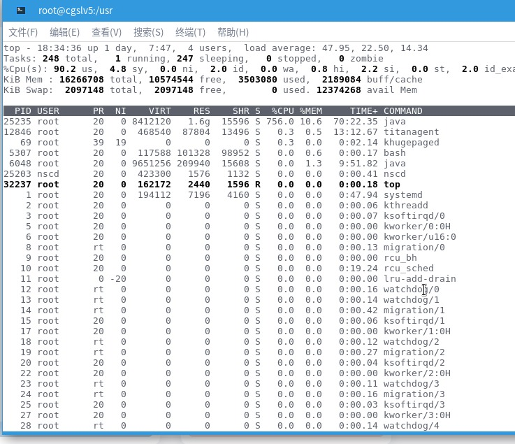Screen dimensions: 515x444
Task: Open the 查看(V) menu
Action: pos(106,32)
